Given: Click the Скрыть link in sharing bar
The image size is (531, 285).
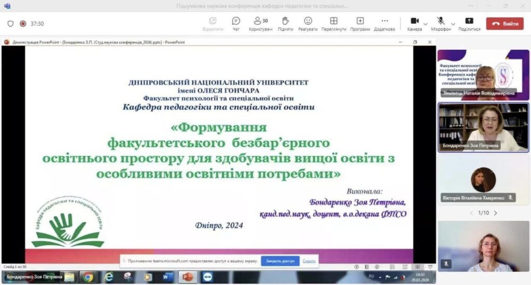Looking at the screenshot, I should point(309,261).
